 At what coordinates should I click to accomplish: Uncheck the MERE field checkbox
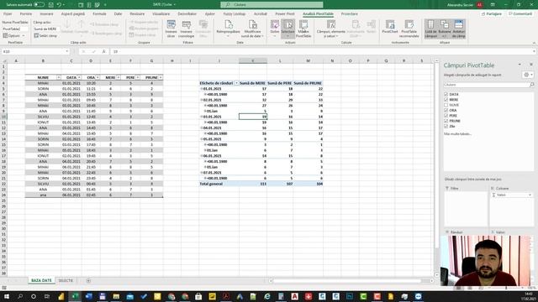(x=446, y=100)
